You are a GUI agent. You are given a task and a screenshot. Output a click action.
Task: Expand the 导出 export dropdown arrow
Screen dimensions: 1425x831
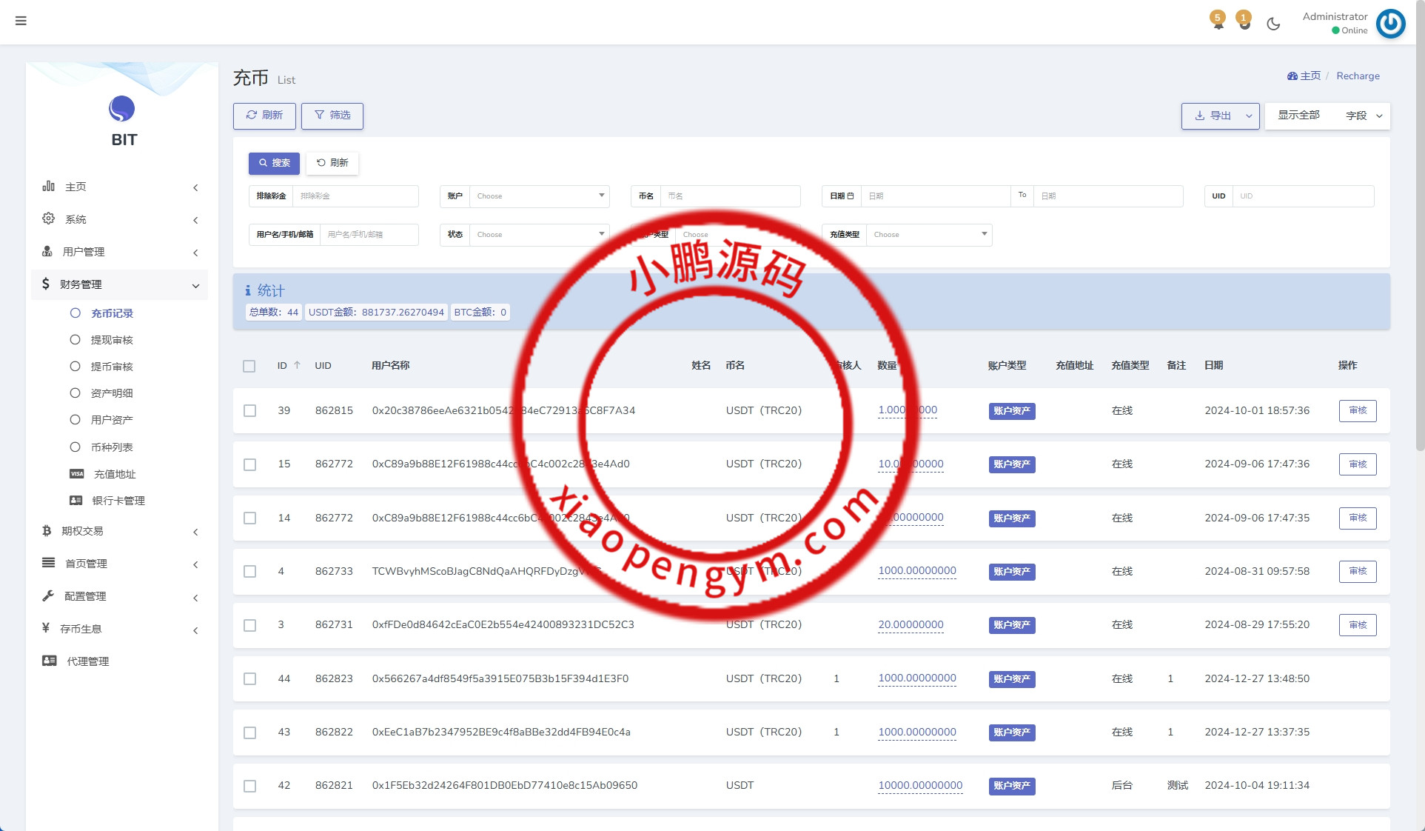(1249, 116)
